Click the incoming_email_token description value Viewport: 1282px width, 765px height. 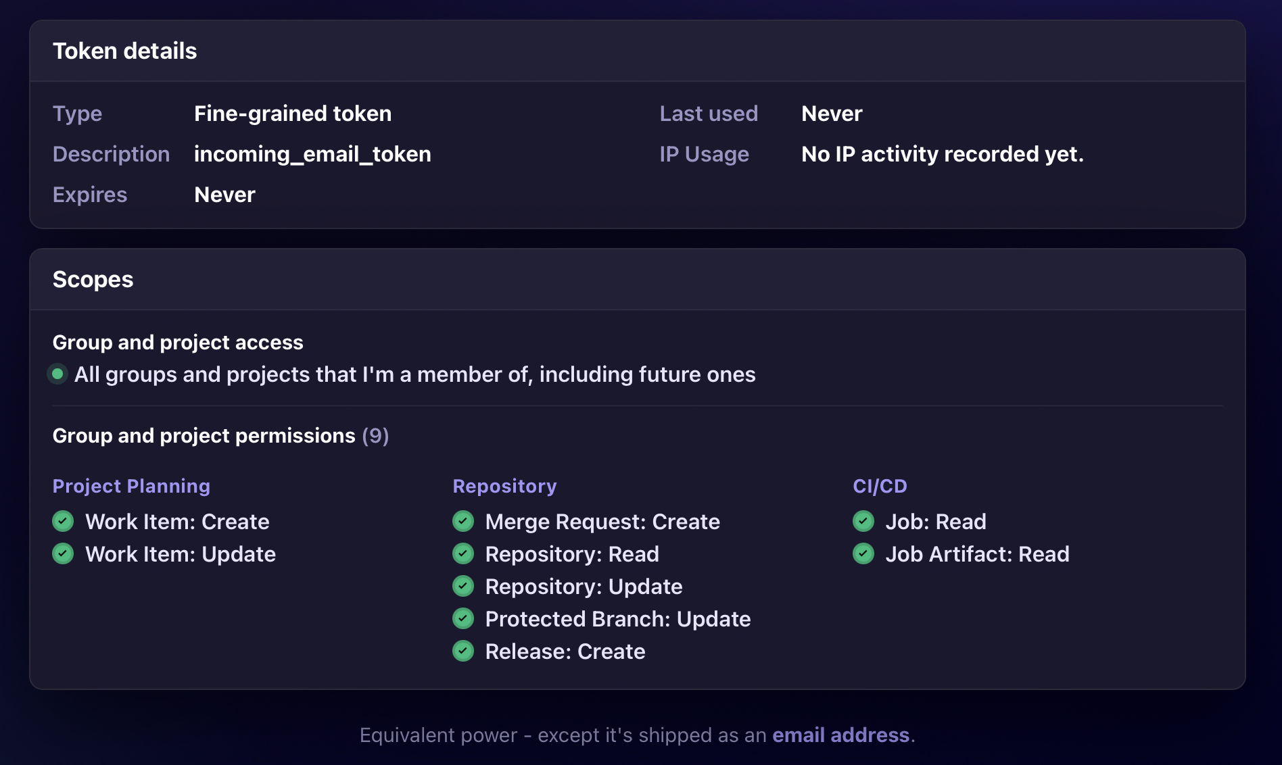tap(312, 154)
